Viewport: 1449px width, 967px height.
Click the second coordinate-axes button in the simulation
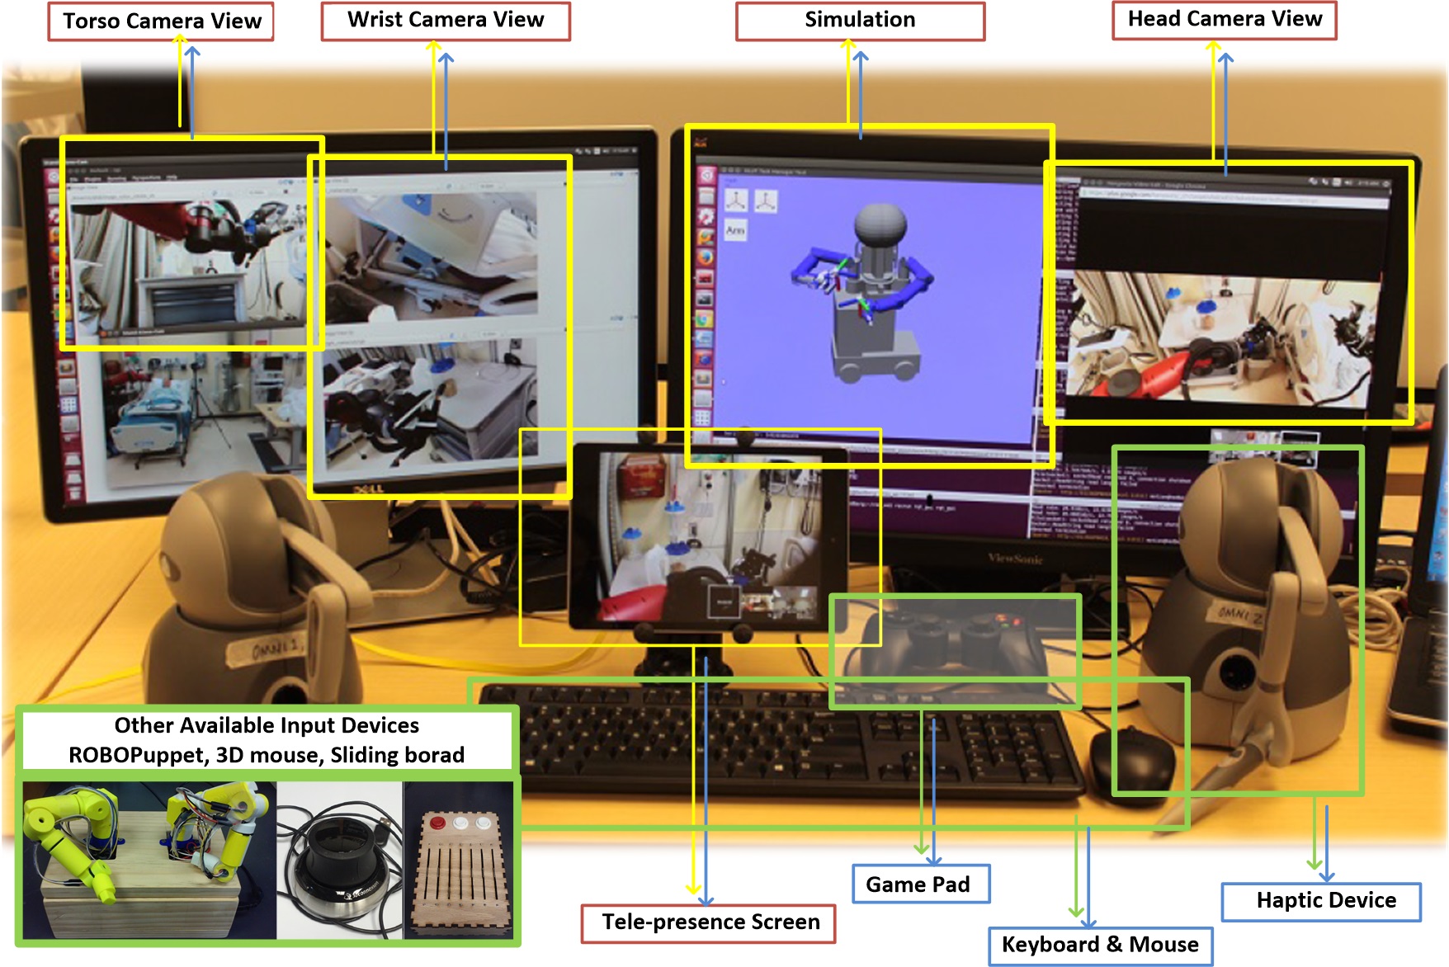766,200
